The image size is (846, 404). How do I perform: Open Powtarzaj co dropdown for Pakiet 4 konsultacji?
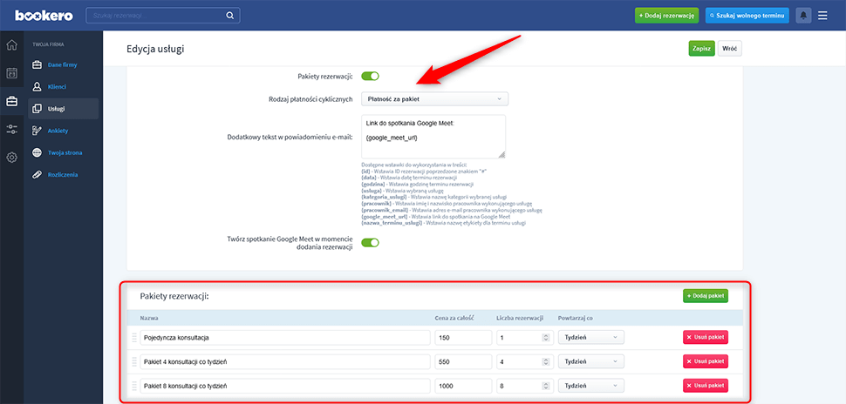[591, 361]
